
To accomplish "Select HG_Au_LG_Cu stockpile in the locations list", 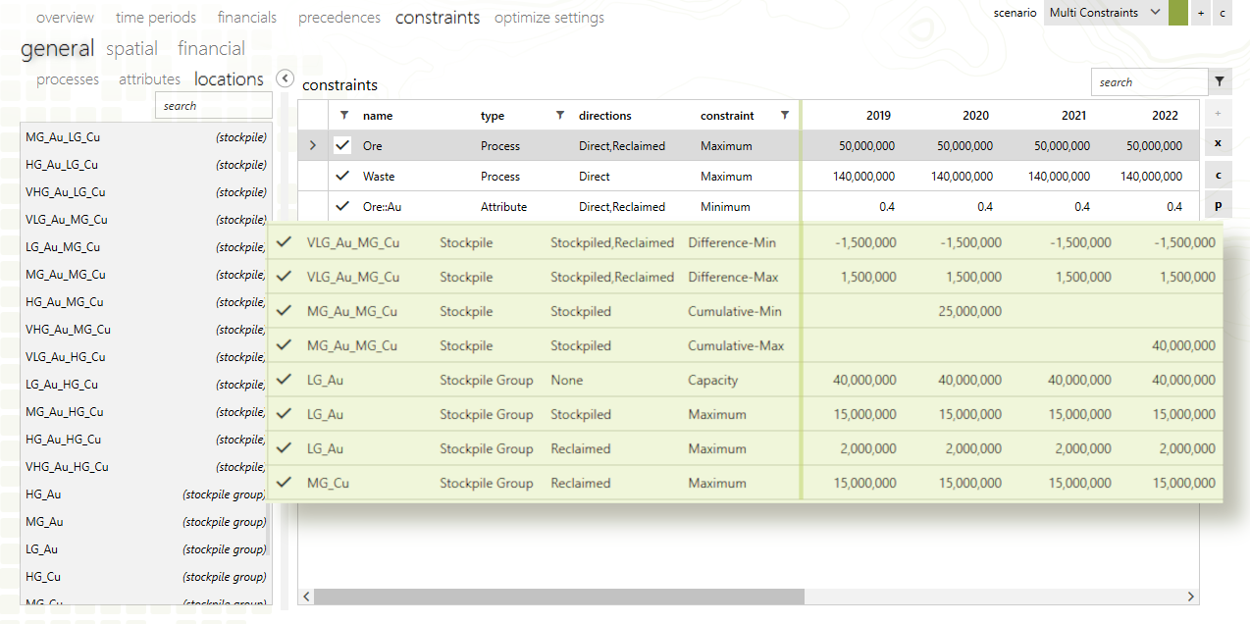I will pyautogui.click(x=146, y=164).
